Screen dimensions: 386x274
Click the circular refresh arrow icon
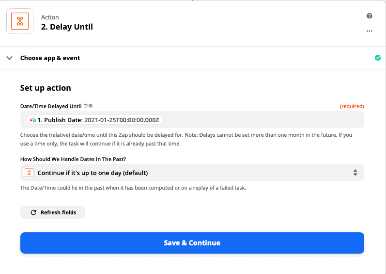(33, 212)
